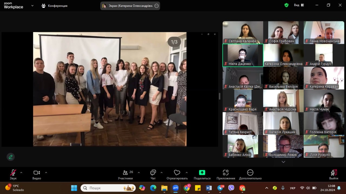Click the Выйти leave meeting icon
The height and width of the screenshot is (194, 346).
(x=334, y=173)
